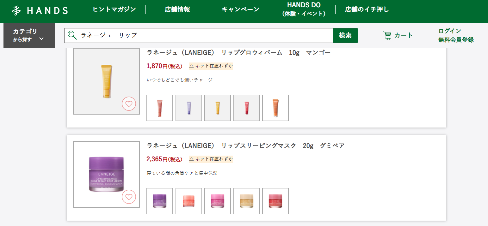Screen dimensions: 488x226
Task: Open the large yellow Mango balm product image
Action: click(x=106, y=81)
